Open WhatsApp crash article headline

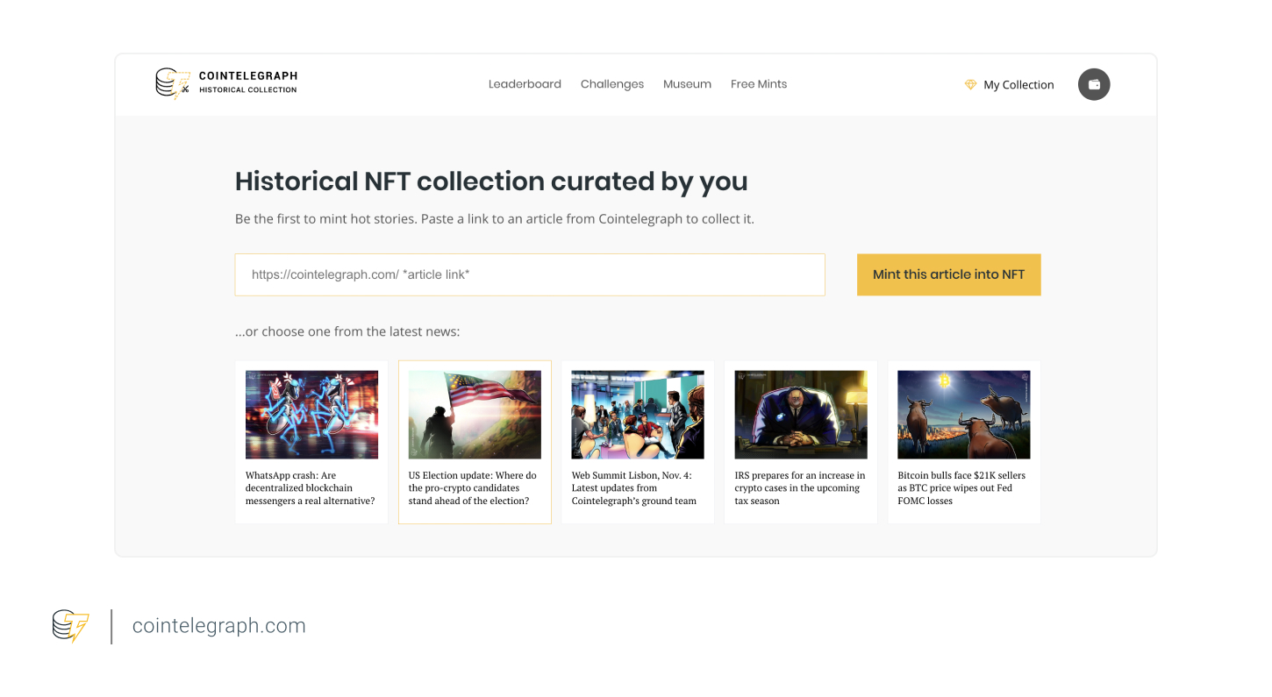pyautogui.click(x=311, y=488)
